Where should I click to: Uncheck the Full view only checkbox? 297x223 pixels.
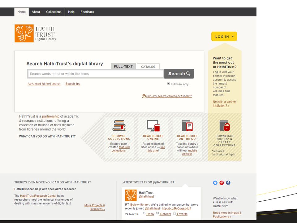click(168, 84)
